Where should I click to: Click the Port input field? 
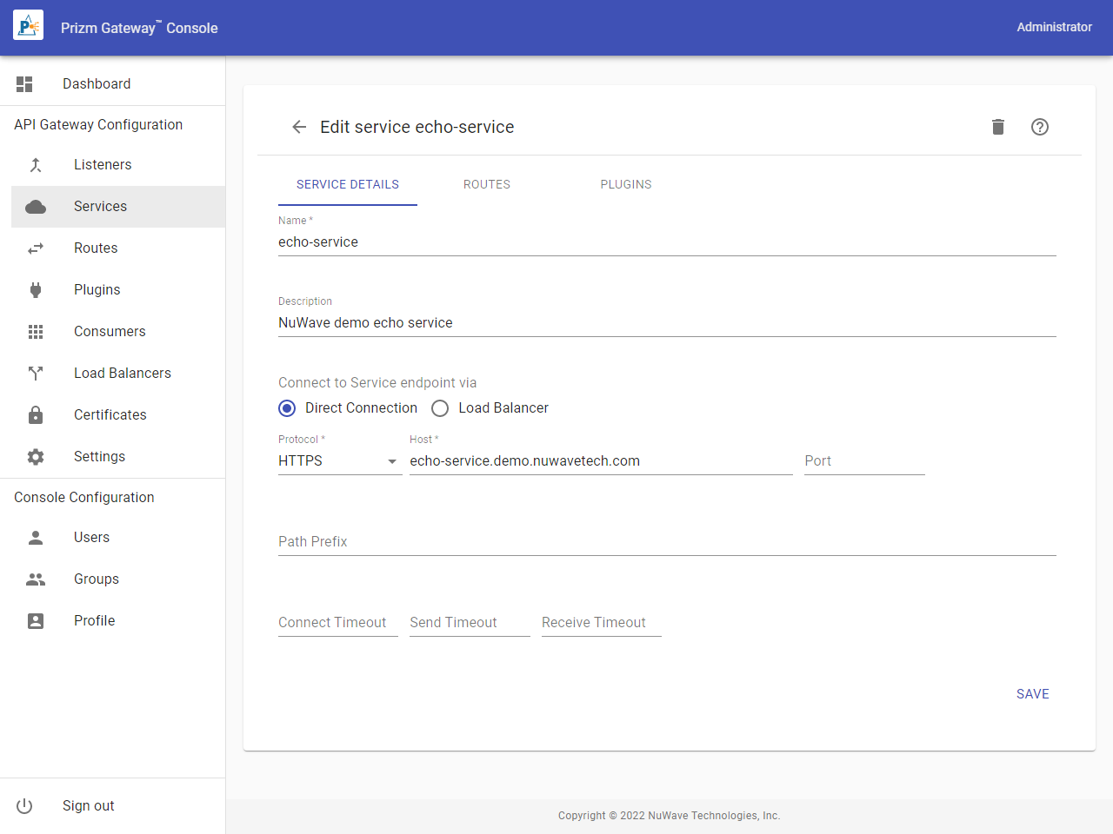tap(863, 461)
